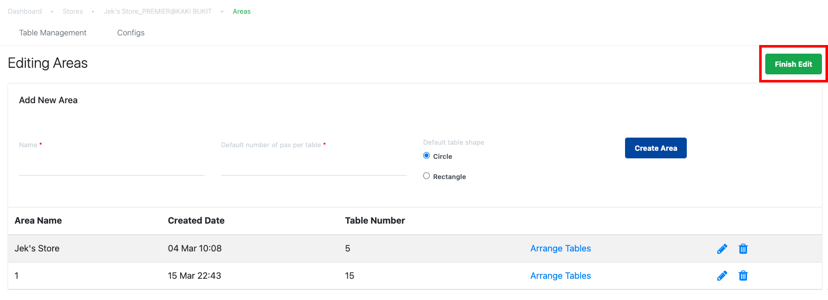The width and height of the screenshot is (828, 300).
Task: Open Arrange Tables for Jek's Store
Action: point(561,248)
